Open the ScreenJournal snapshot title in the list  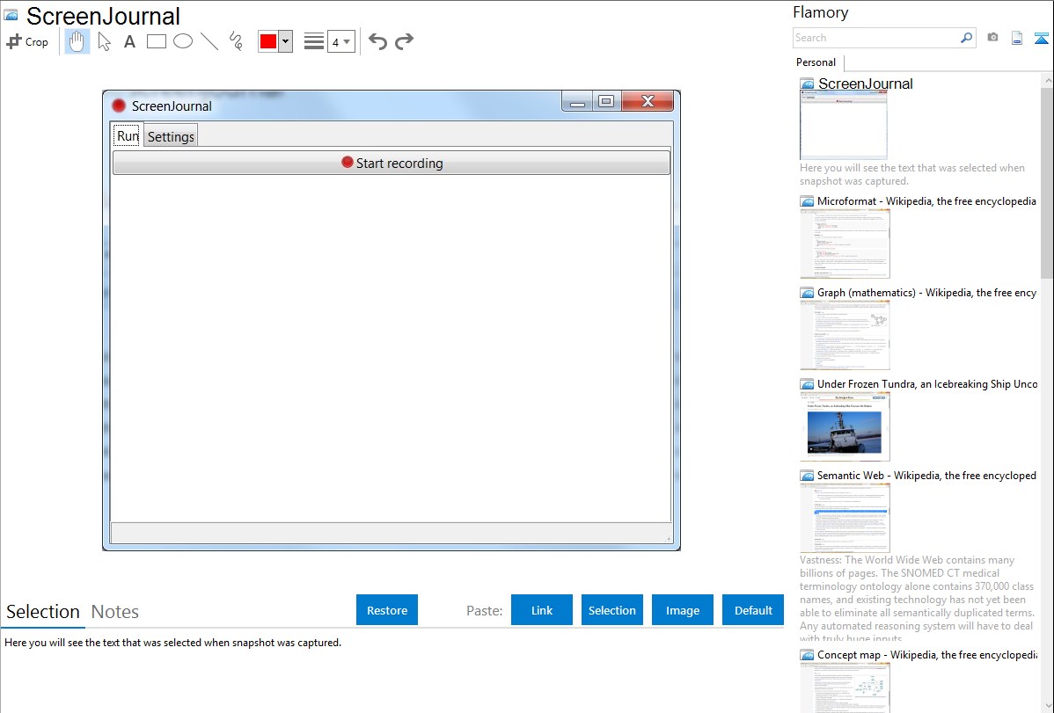866,84
